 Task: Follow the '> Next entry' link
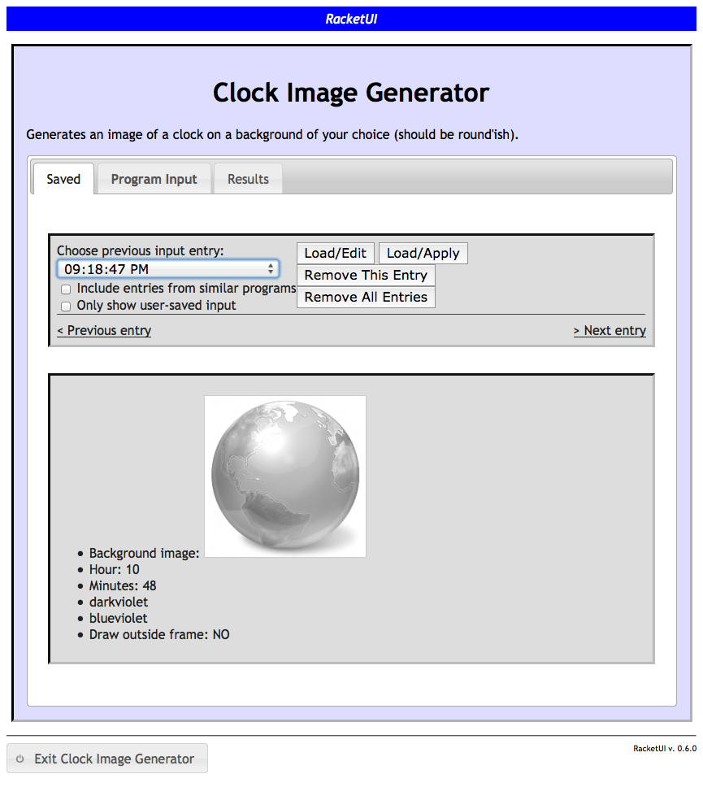[610, 330]
